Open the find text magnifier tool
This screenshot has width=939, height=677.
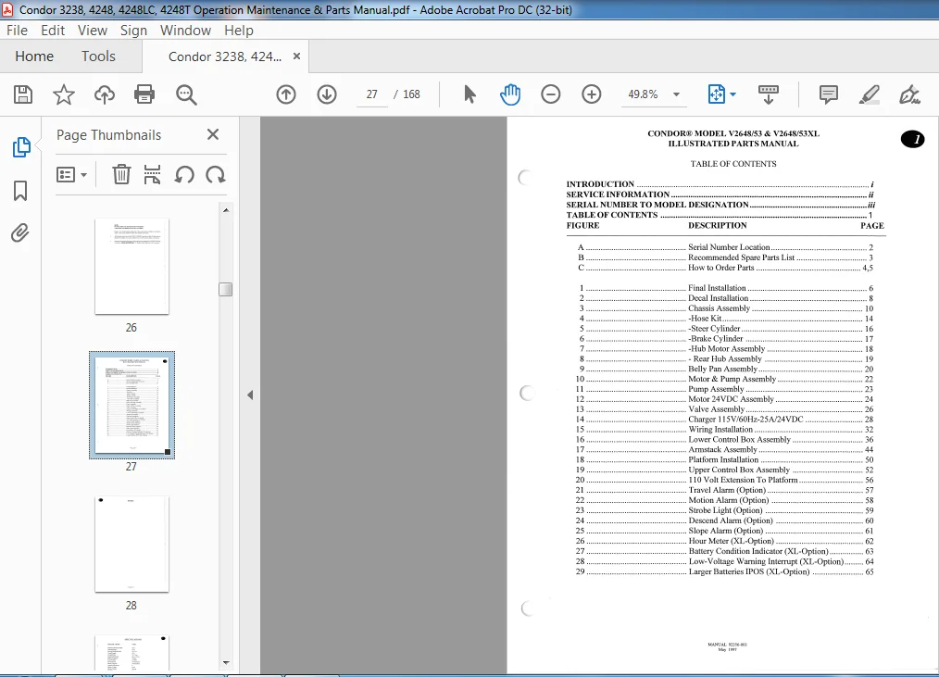click(x=185, y=94)
